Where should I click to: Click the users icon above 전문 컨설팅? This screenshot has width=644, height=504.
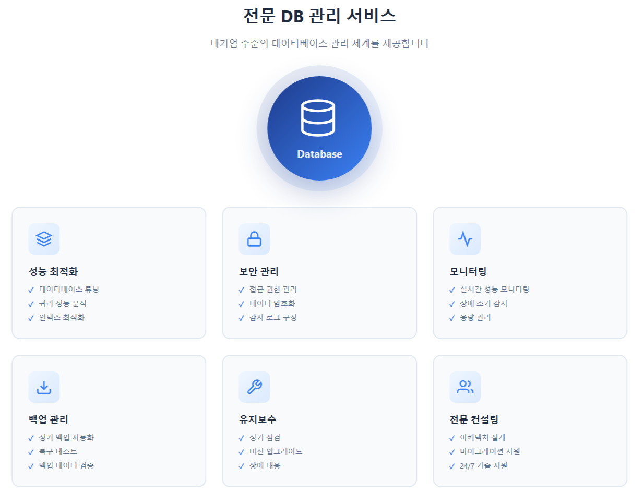pyautogui.click(x=465, y=387)
